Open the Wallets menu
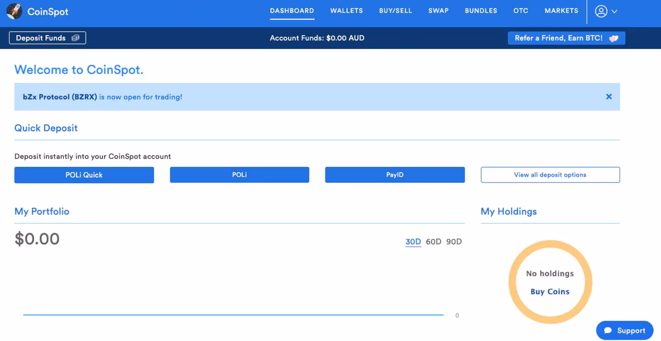The height and width of the screenshot is (341, 661). pyautogui.click(x=347, y=11)
